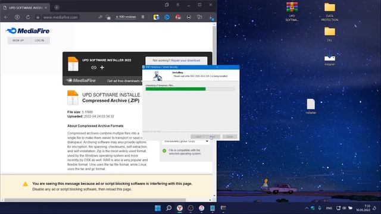Screen dimensions: 381x214
Task: Open the blue circular extension icon
Action: click(167, 17)
